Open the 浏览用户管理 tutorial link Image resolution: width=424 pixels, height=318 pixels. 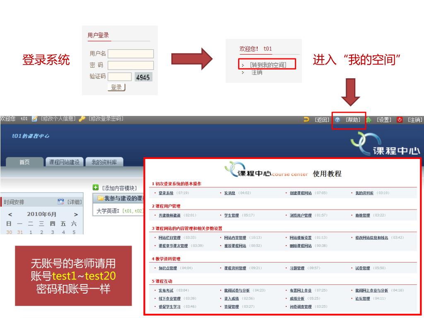coord(301,215)
